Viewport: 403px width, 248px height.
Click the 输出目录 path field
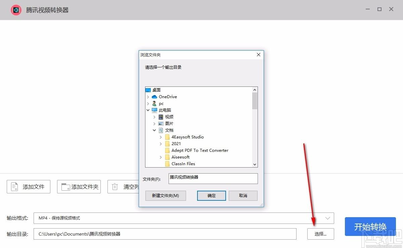point(165,234)
